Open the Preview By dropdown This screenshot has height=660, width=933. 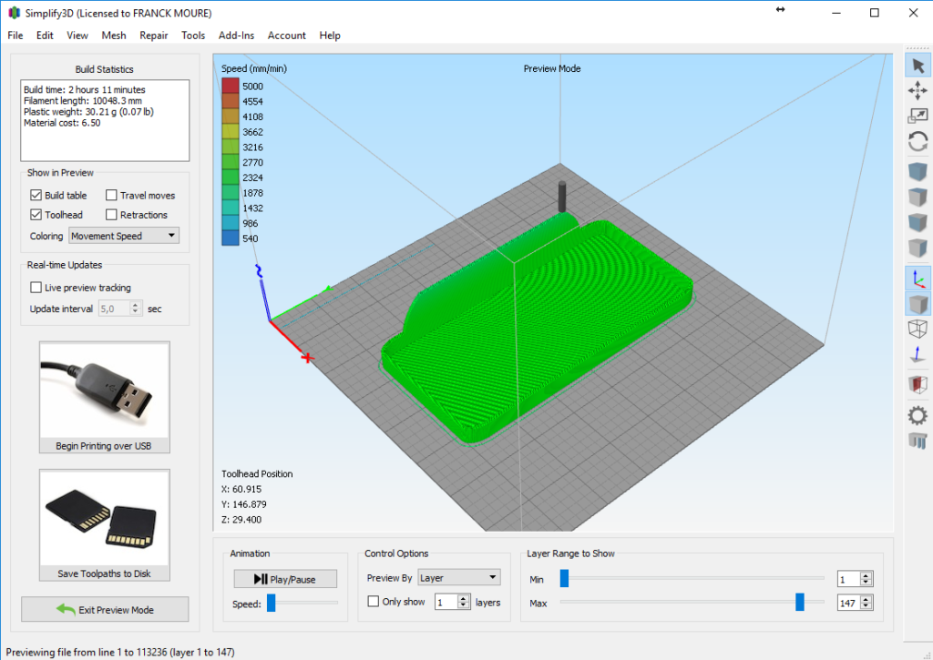[x=458, y=576]
